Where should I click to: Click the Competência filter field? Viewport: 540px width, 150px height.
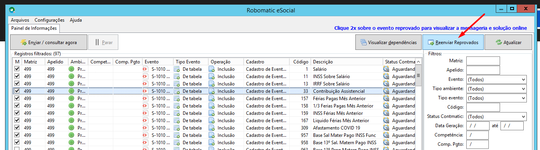478,135
